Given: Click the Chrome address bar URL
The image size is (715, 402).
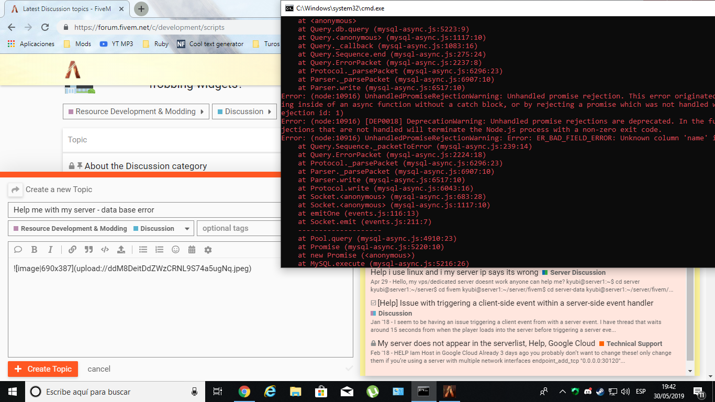Looking at the screenshot, I should pyautogui.click(x=149, y=27).
